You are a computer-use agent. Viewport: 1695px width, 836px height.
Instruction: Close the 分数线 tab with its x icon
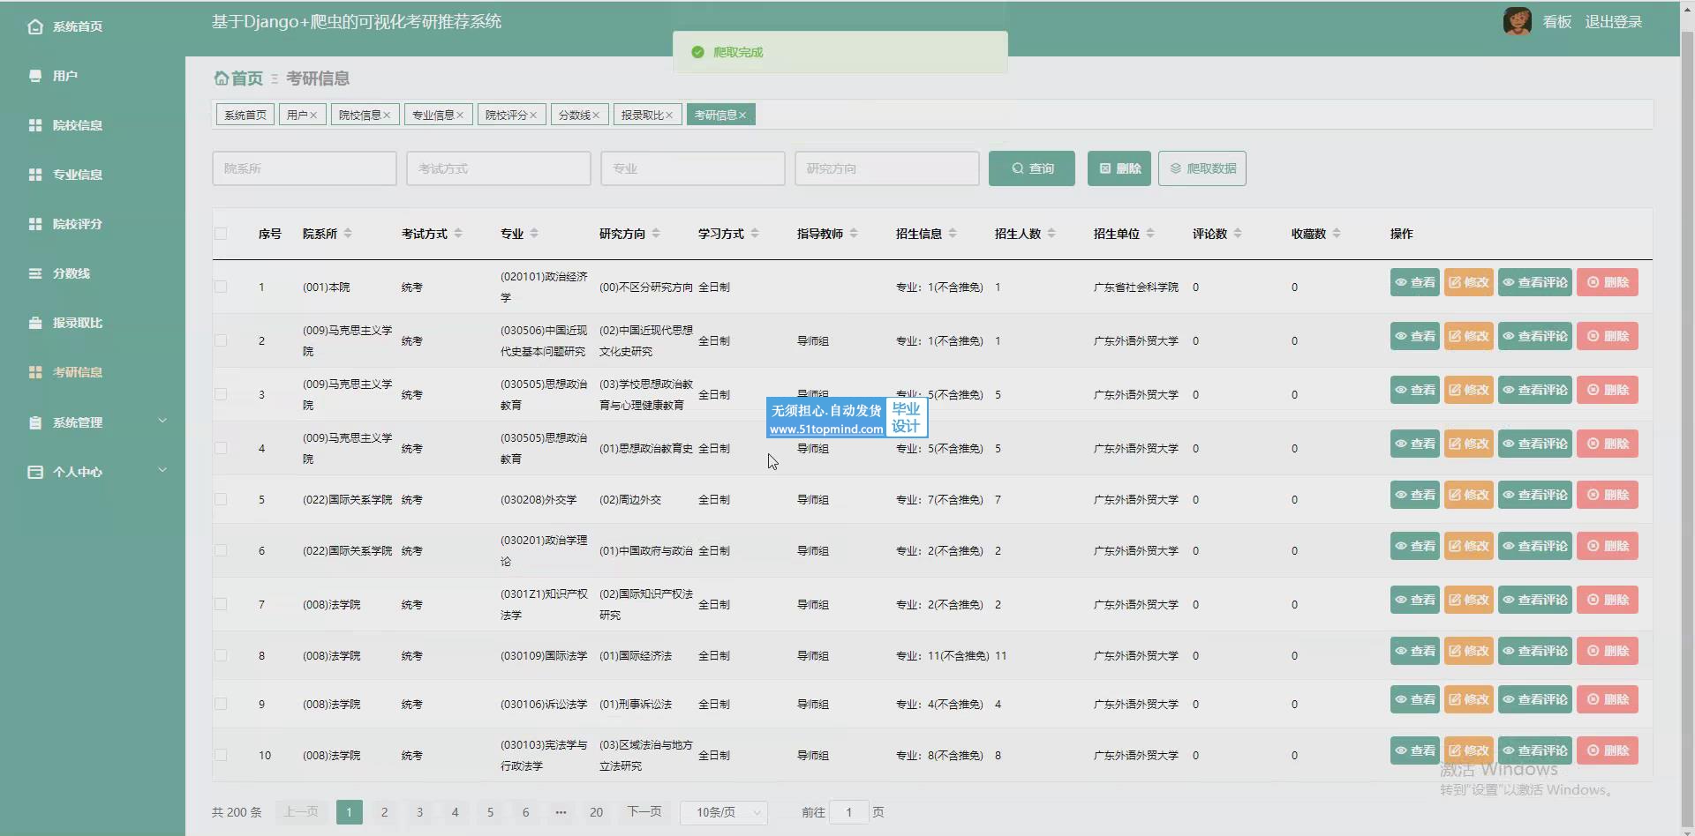(x=596, y=115)
